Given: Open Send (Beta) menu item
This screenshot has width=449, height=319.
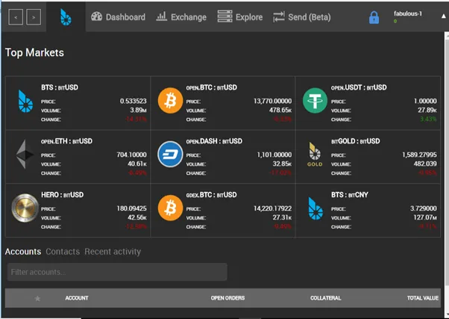Looking at the screenshot, I should point(301,17).
